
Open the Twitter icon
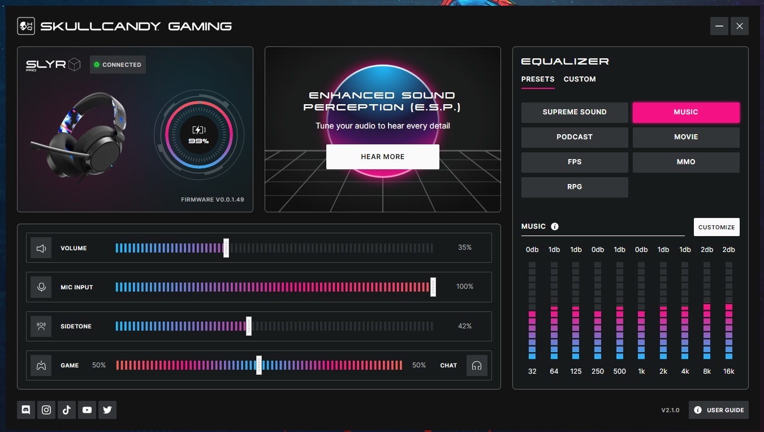point(107,410)
